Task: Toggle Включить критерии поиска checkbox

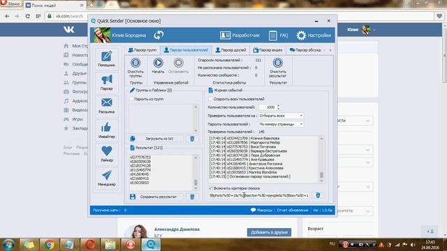Action: pyautogui.click(x=211, y=188)
